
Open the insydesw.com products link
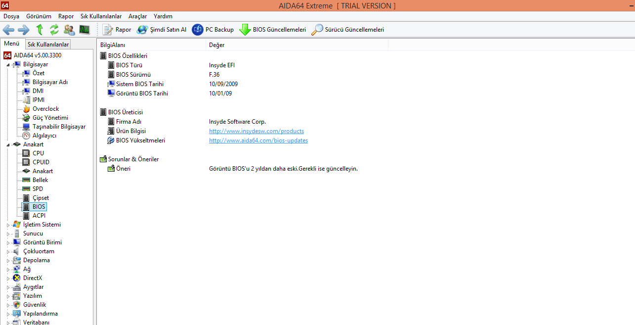[256, 131]
